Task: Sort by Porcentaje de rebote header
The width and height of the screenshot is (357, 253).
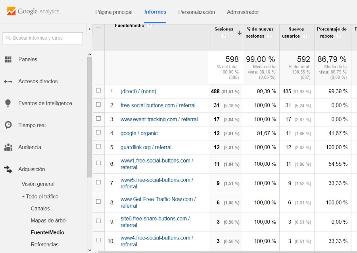Action: tap(332, 33)
